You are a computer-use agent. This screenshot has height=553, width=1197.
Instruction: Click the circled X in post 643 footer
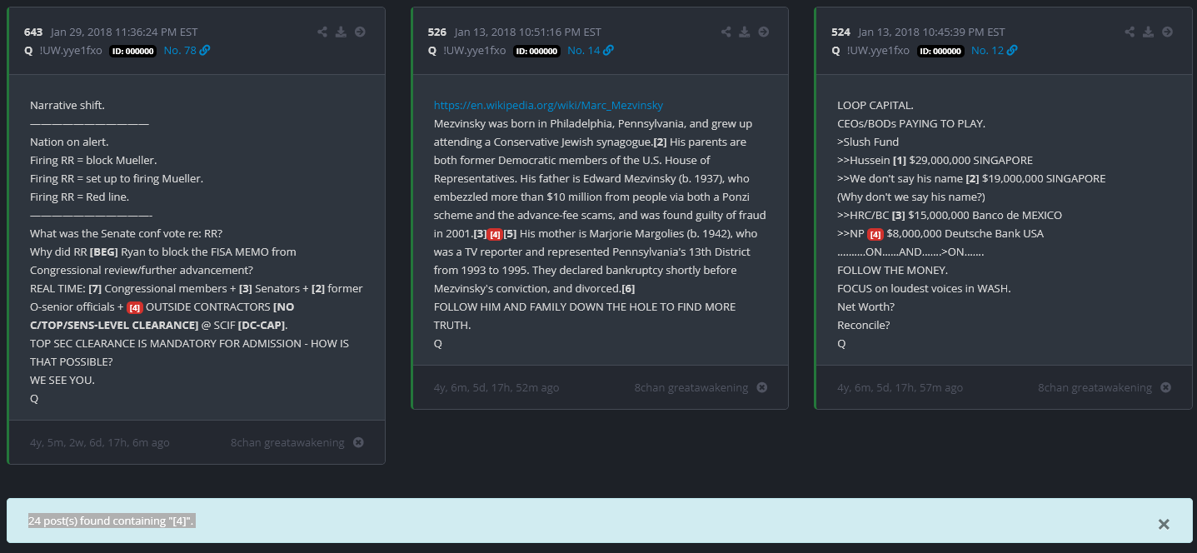[x=358, y=442]
